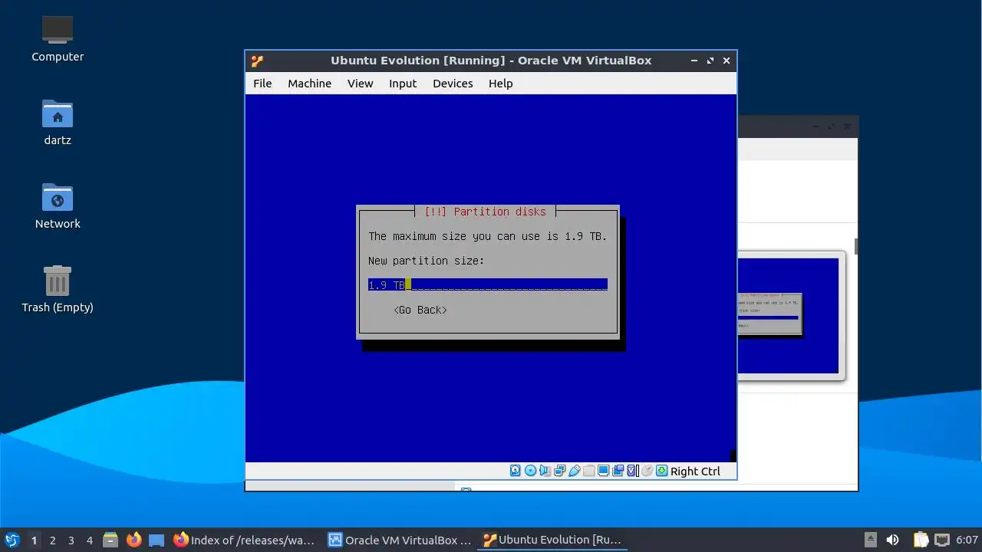Click the 6:07 clock

tap(967, 540)
